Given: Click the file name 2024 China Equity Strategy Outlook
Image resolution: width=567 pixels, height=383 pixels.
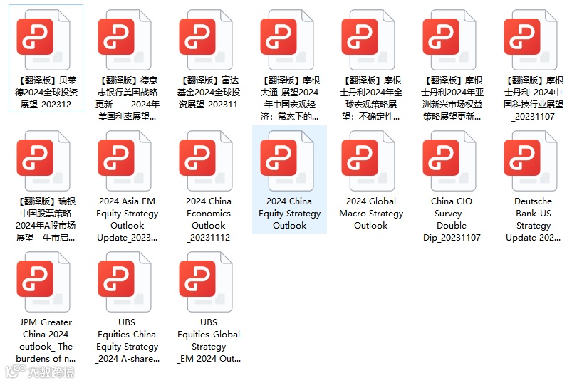Looking at the screenshot, I should click(290, 213).
